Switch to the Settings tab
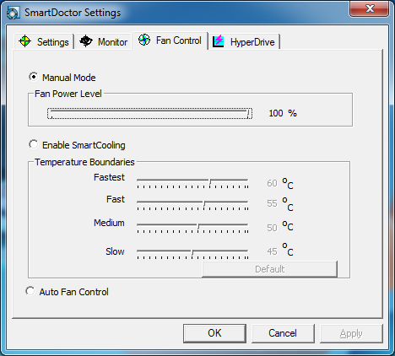The image size is (395, 356). point(44,41)
